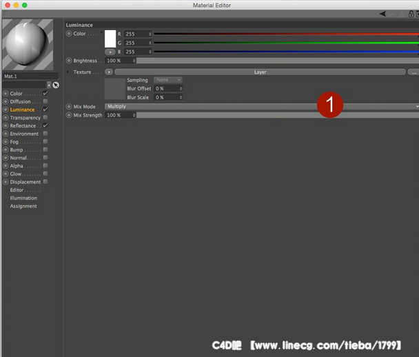Open the Sampling None dropdown
Screen dimensions: 419x357
[x=168, y=80]
